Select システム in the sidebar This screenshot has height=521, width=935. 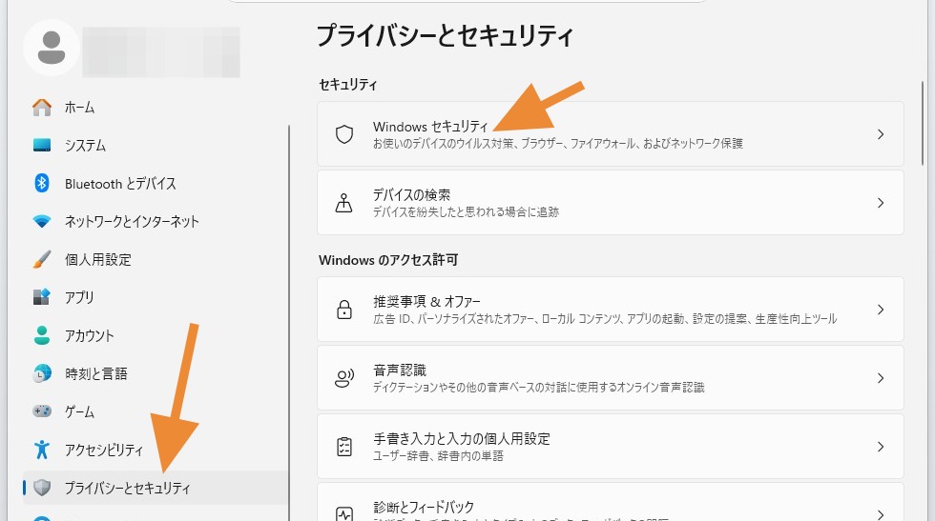tap(155, 146)
